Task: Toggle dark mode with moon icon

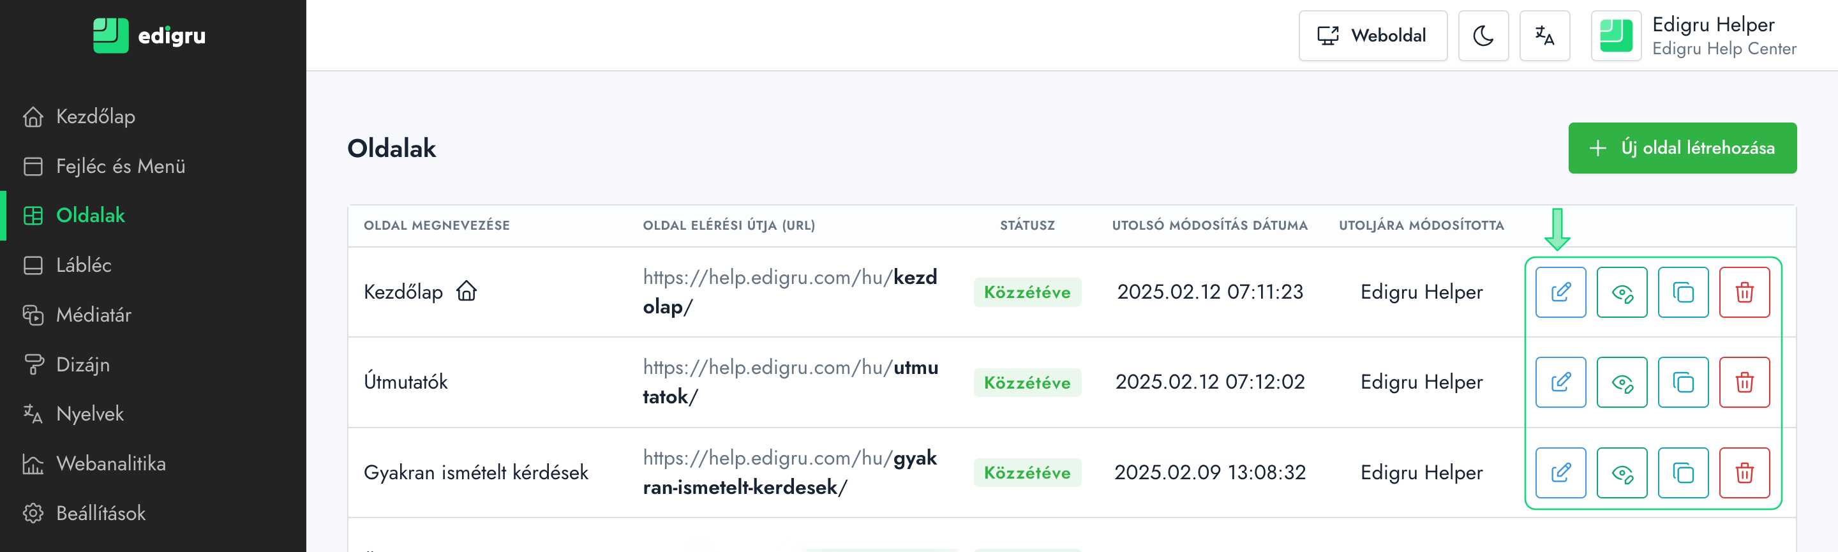Action: (x=1483, y=36)
